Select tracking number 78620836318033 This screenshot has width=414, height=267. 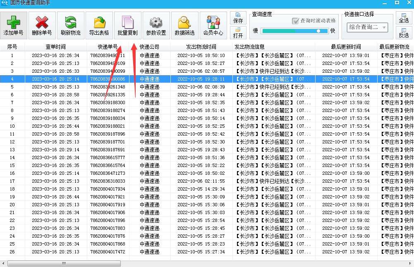tap(108, 181)
